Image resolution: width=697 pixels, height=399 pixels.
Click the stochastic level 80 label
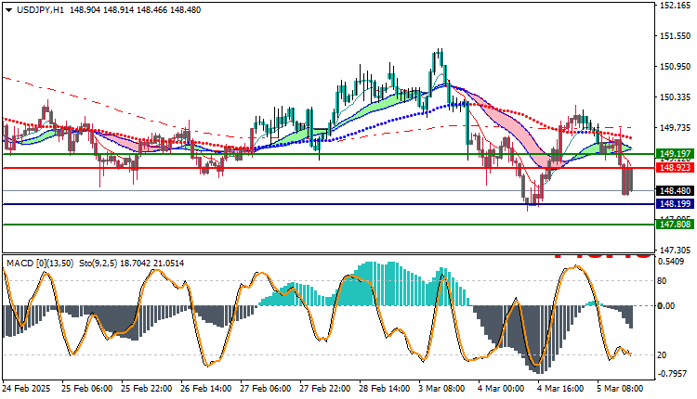coord(662,281)
